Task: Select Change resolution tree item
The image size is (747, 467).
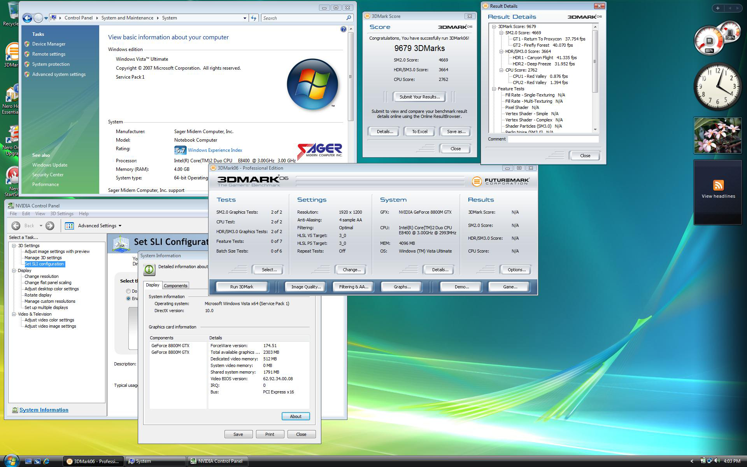Action: [x=42, y=276]
